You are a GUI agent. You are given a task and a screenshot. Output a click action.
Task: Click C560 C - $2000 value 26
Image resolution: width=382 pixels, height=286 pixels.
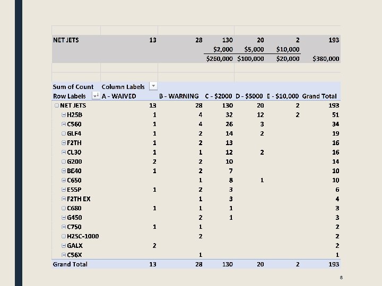[229, 124]
